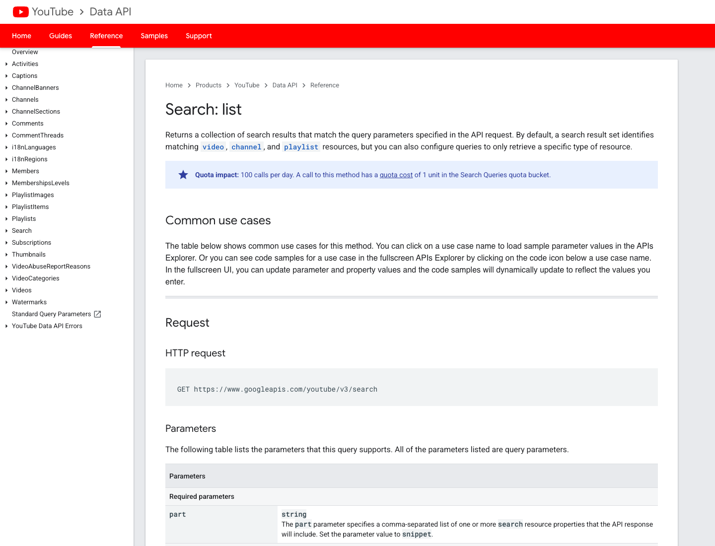715x546 pixels.
Task: Open PlaylistItems in the sidebar
Action: 30,207
